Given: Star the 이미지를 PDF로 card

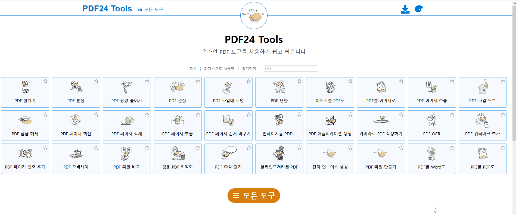Looking at the screenshot, I should (x=350, y=81).
